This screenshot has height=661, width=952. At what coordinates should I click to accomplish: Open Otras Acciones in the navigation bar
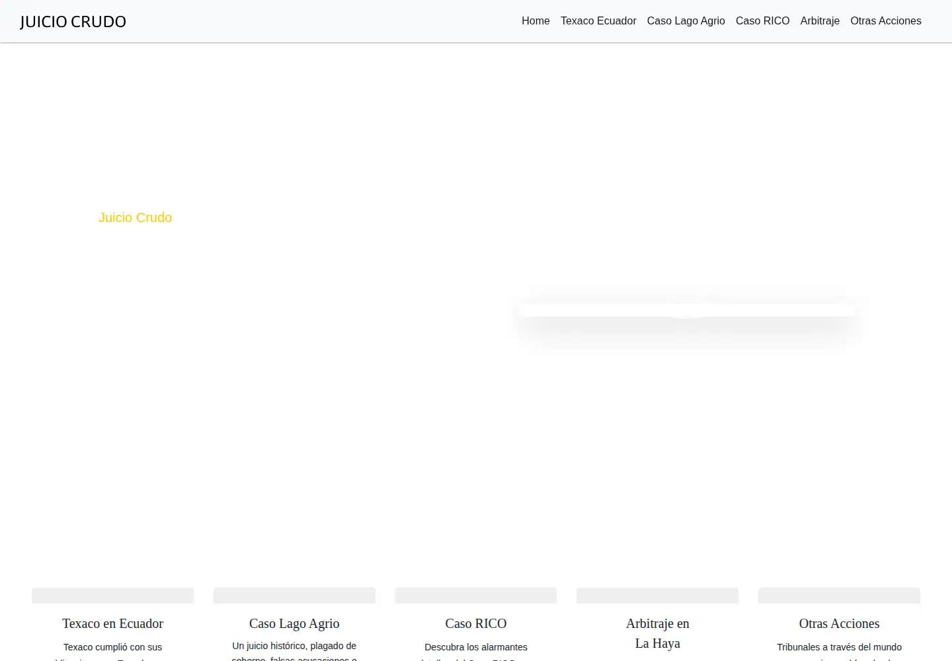pyautogui.click(x=886, y=21)
